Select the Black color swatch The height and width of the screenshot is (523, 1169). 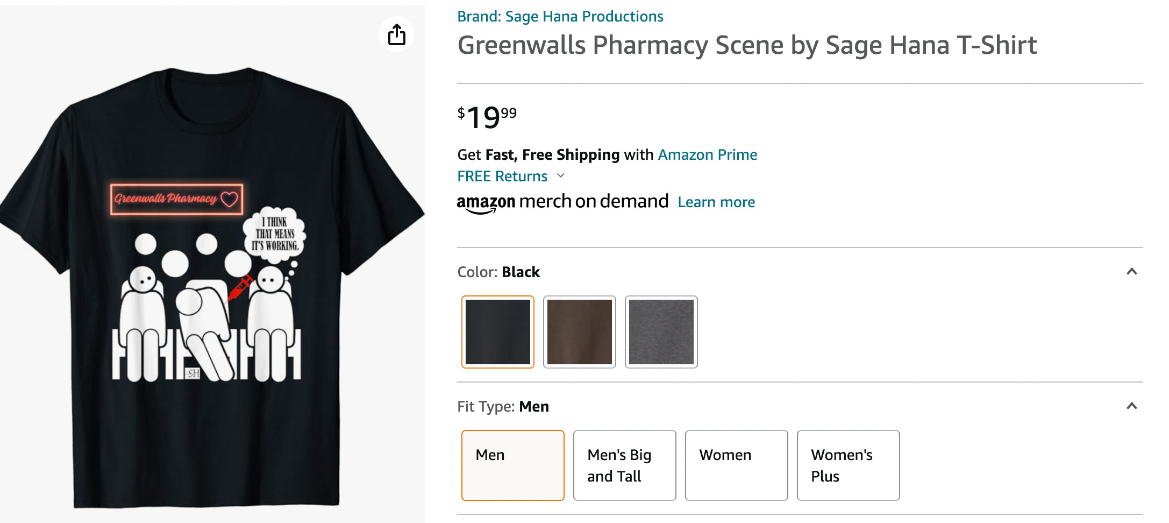497,332
